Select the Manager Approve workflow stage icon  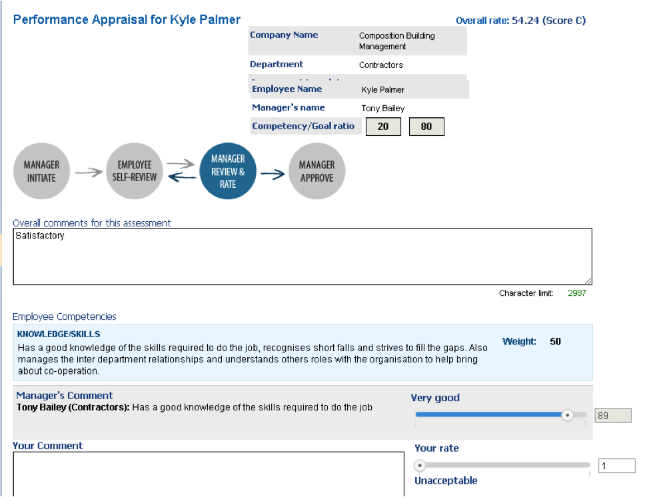click(317, 171)
